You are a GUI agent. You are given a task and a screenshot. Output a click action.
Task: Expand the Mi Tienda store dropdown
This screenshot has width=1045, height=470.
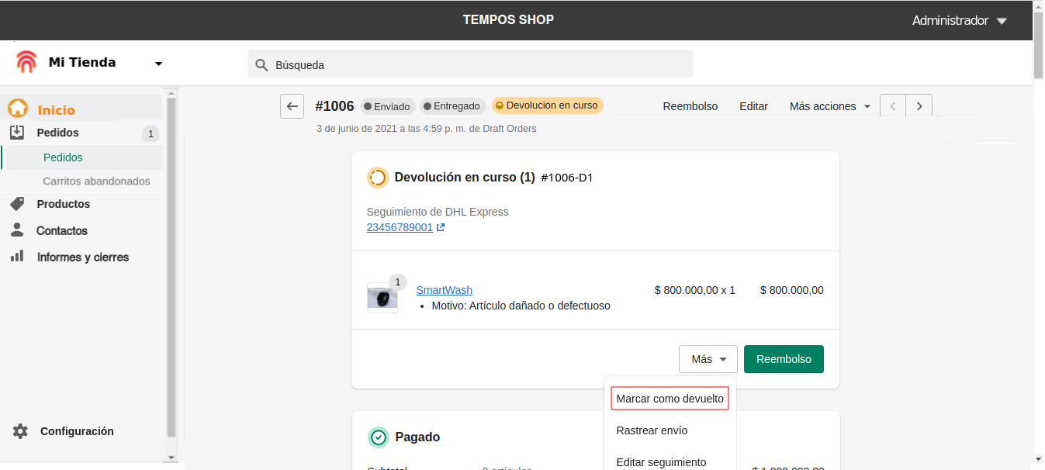(x=158, y=64)
